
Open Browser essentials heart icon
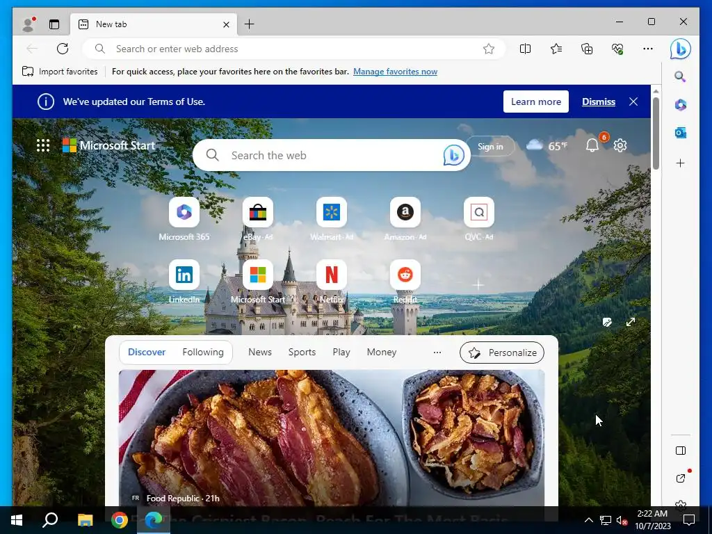[x=617, y=49]
